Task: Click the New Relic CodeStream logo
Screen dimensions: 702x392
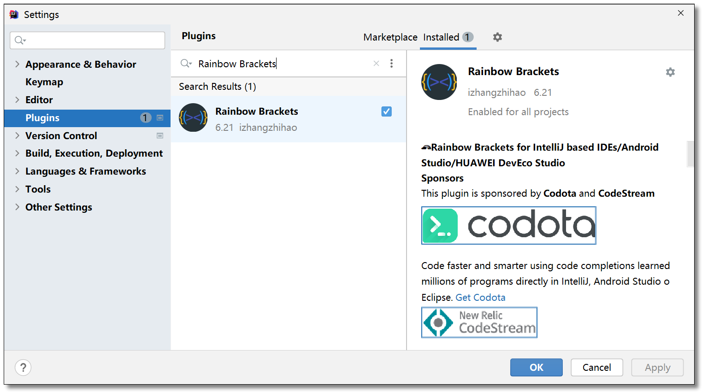Action: [479, 322]
